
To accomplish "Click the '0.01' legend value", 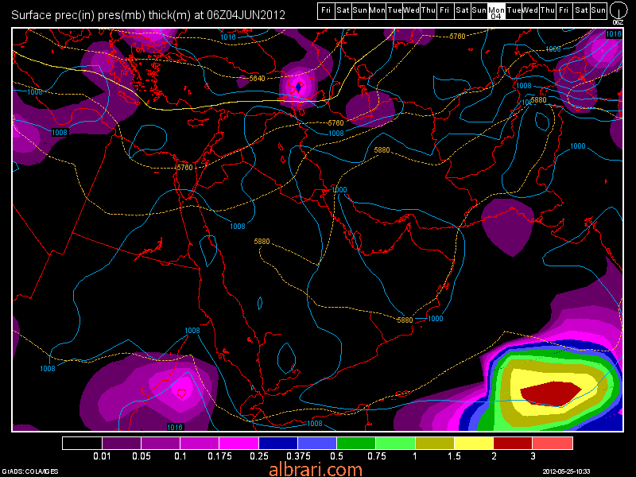I will tap(102, 456).
